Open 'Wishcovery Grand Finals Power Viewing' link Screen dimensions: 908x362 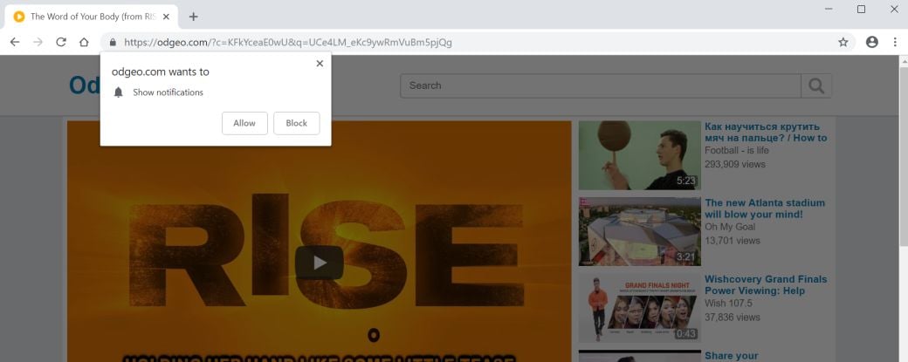pos(766,285)
